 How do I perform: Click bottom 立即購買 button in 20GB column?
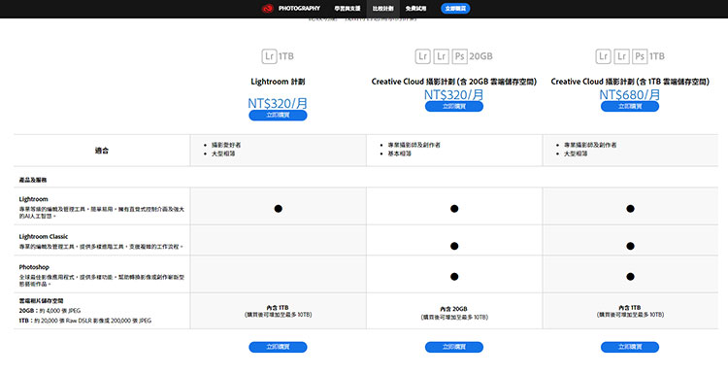pyautogui.click(x=454, y=347)
